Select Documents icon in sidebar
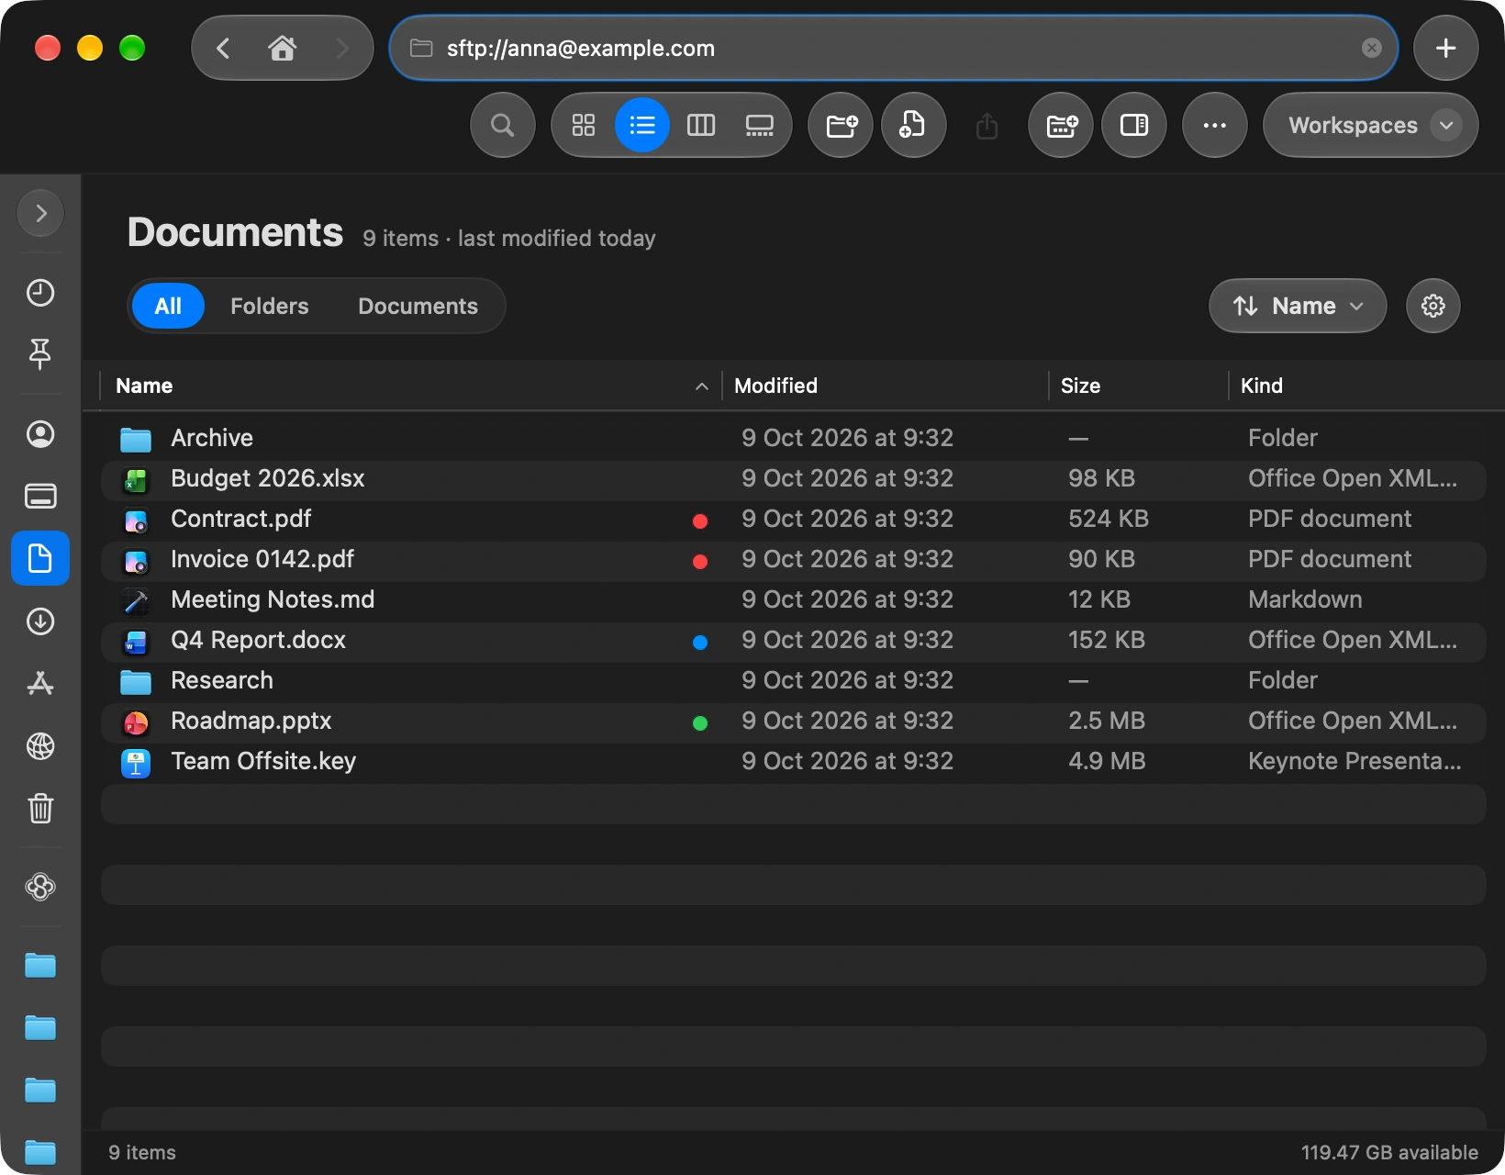 click(x=40, y=558)
